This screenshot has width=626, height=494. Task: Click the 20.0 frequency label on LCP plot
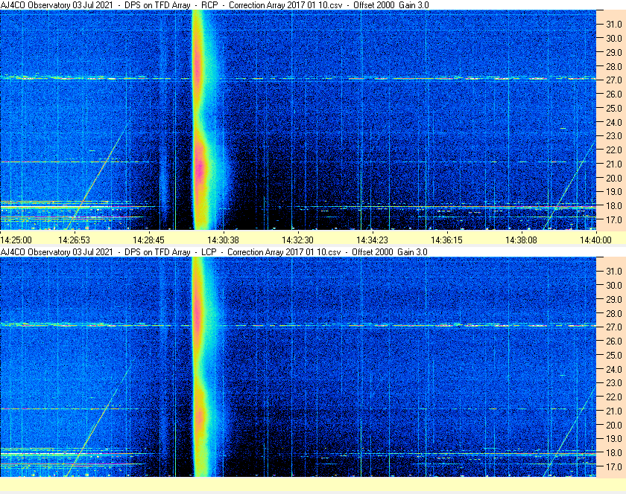click(x=614, y=426)
